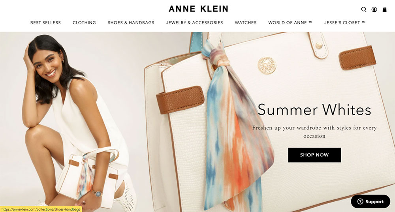
Task: Expand Shoes & Handbags navigation
Action: [x=131, y=23]
